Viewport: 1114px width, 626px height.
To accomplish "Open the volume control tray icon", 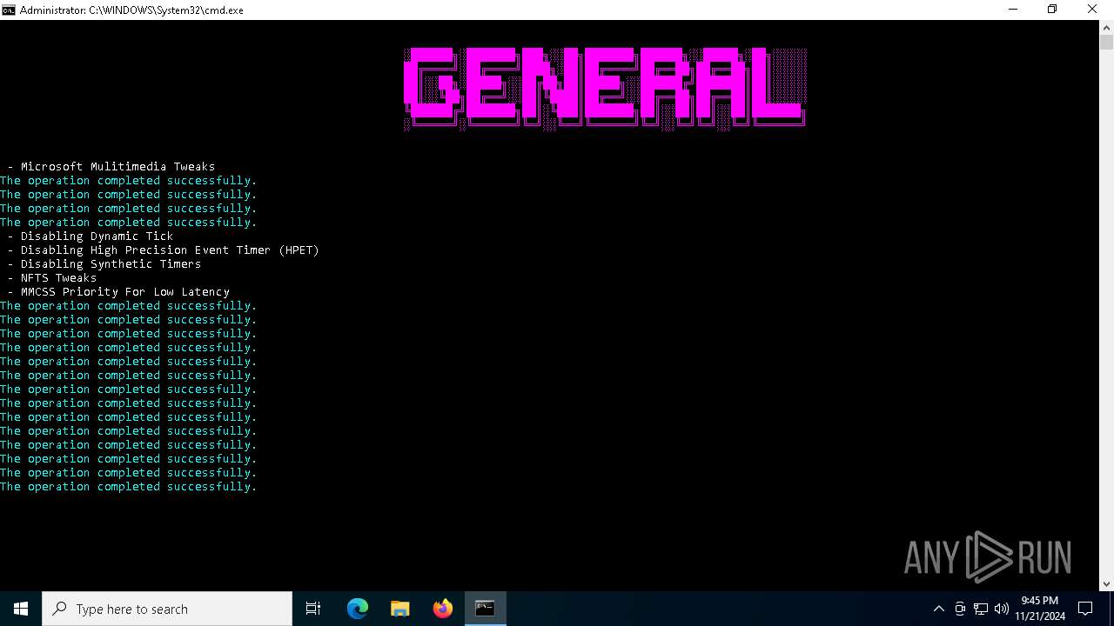I will 1002,609.
